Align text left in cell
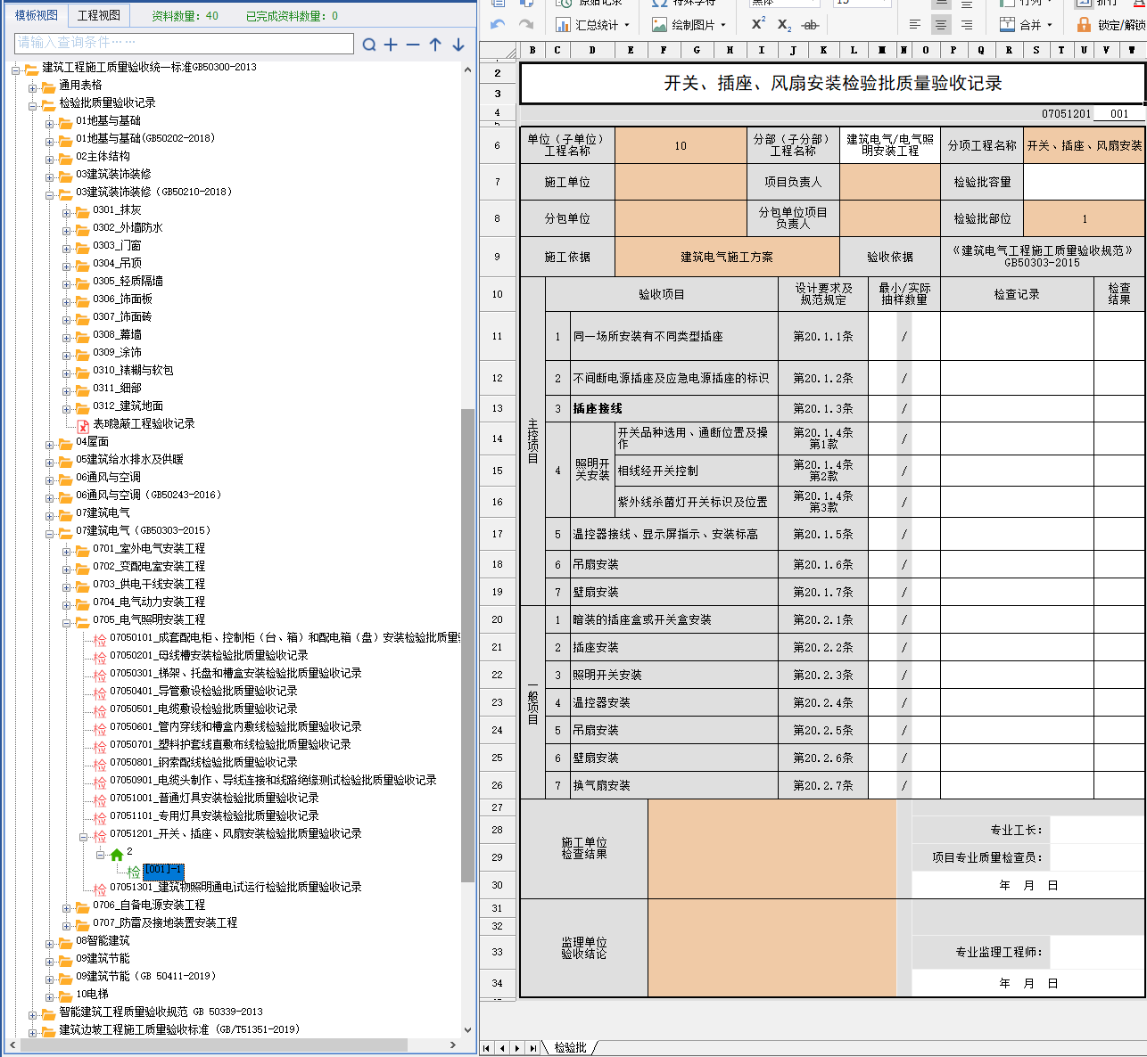 pos(915,25)
